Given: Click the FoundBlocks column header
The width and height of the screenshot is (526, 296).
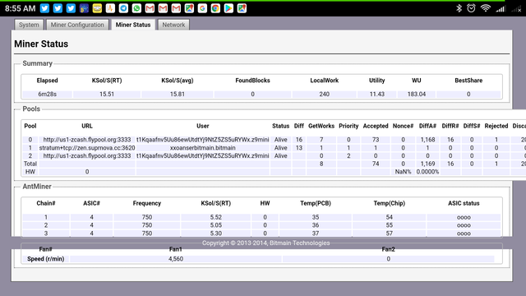Looking at the screenshot, I should [252, 81].
